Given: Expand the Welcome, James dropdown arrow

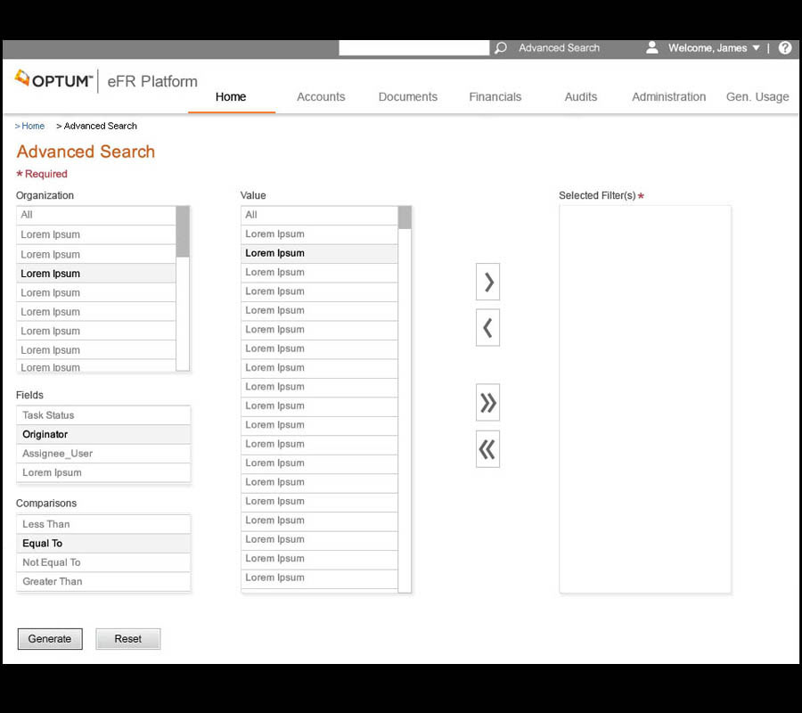Looking at the screenshot, I should pyautogui.click(x=757, y=48).
